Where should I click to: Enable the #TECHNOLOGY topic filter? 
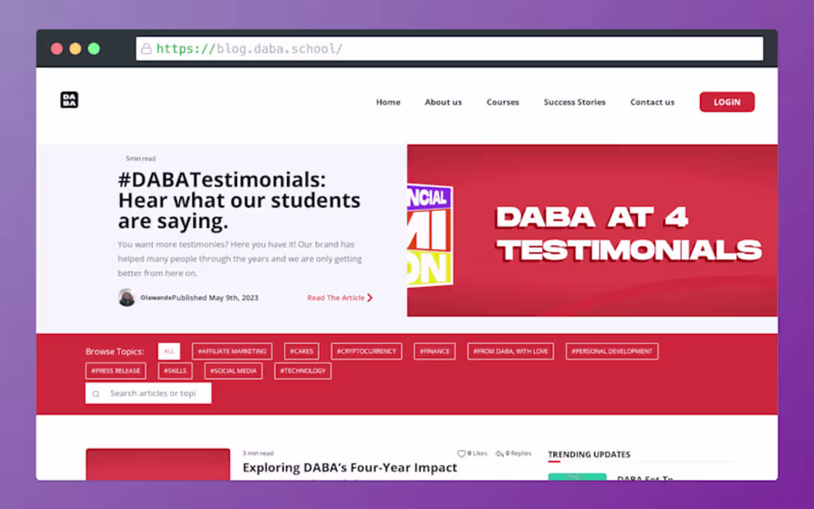[x=302, y=371]
